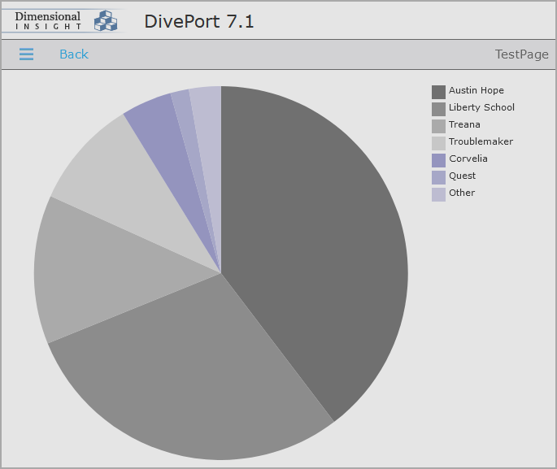Click the Corvelia legend color swatch
The width and height of the screenshot is (557, 469).
438,159
